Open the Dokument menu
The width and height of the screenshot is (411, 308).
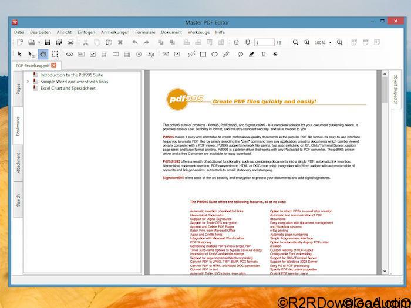(x=171, y=32)
